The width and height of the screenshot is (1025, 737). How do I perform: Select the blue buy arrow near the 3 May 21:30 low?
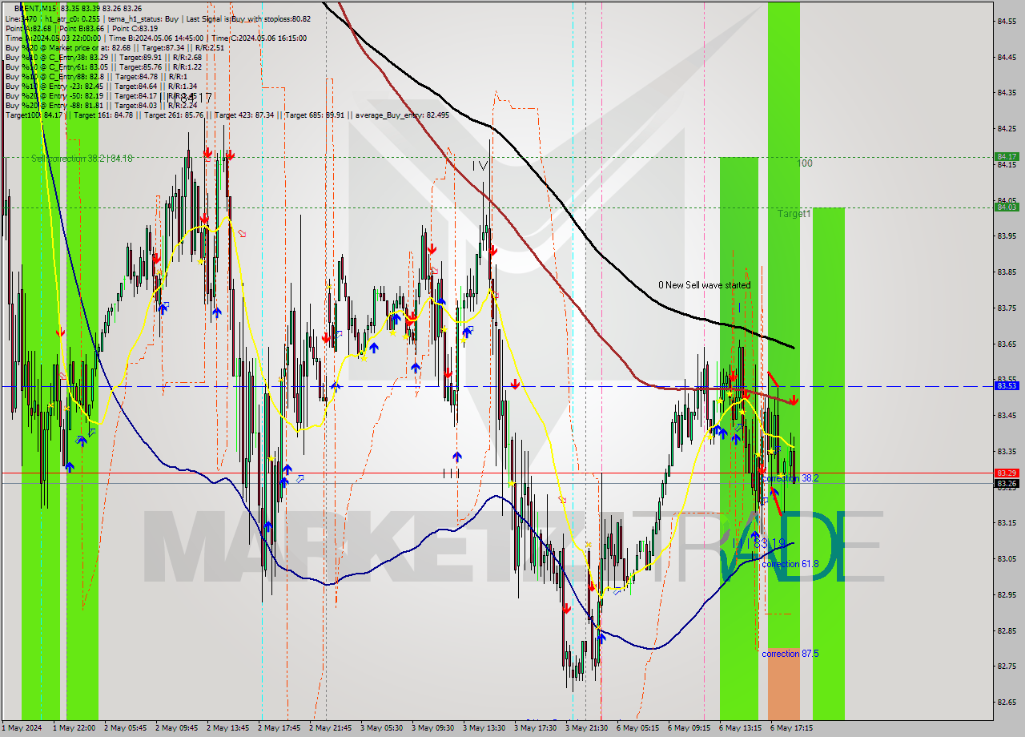[x=601, y=637]
